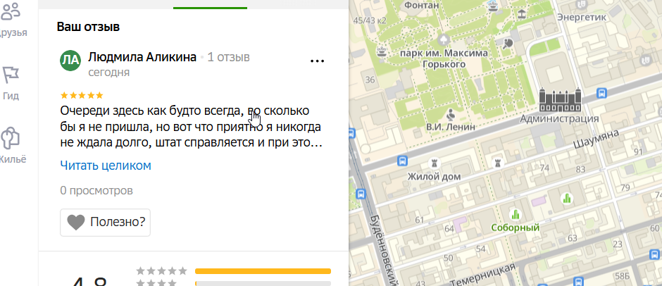Click the Читать целиком link
Screen dimensions: 662x286
[x=106, y=165]
